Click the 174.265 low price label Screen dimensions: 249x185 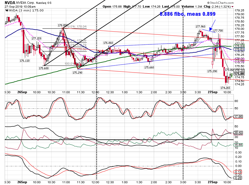[225, 88]
